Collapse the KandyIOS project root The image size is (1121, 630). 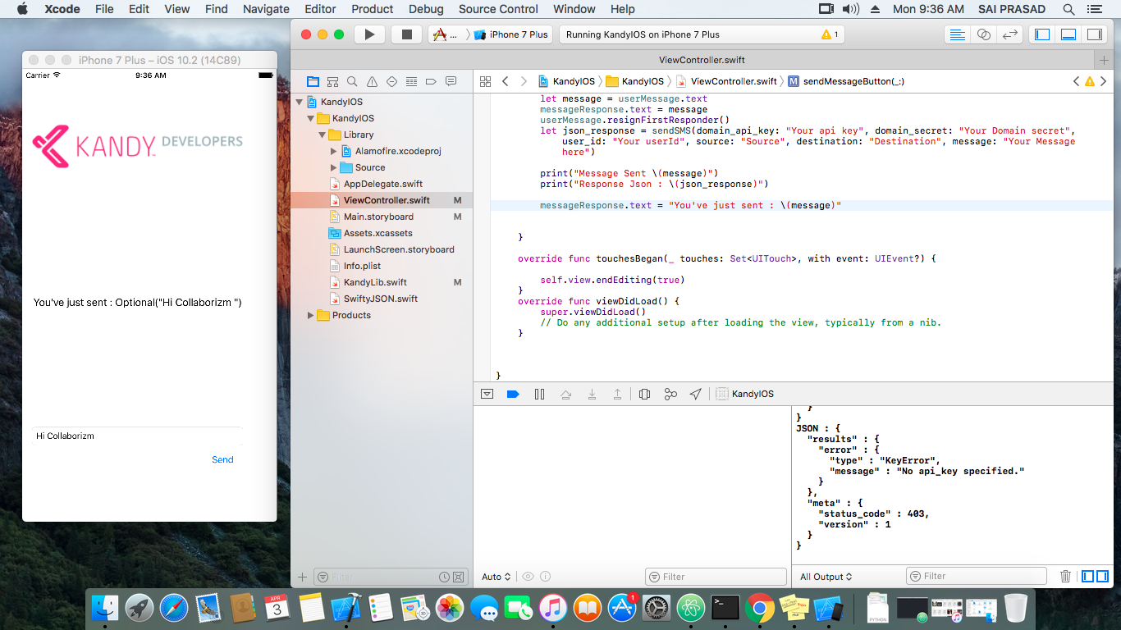pos(300,102)
